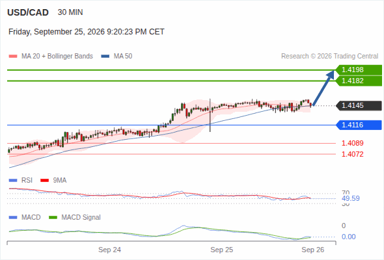384x260 pixels.
Task: Click the current price 1.4145 label
Action: 359,106
